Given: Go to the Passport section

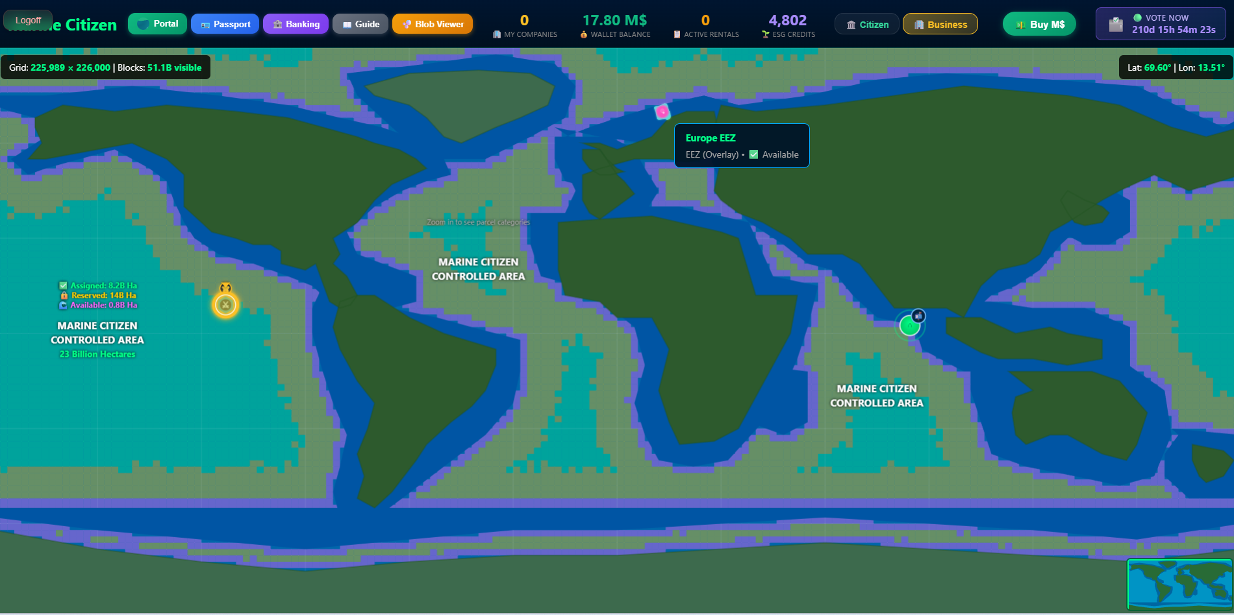Looking at the screenshot, I should pos(225,24).
